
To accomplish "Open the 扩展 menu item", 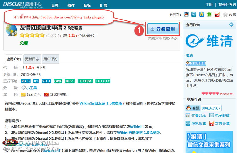I will coord(104,5).
